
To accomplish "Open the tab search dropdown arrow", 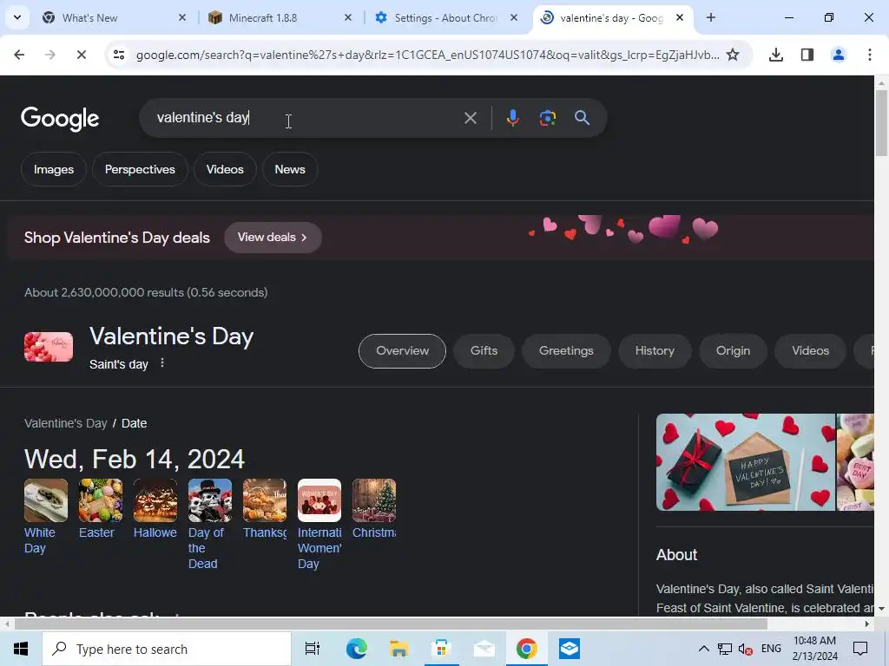I will point(17,17).
